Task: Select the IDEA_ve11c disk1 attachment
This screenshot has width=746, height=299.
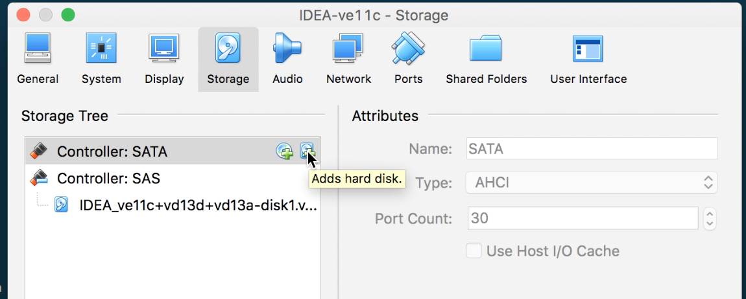Action: (x=197, y=205)
